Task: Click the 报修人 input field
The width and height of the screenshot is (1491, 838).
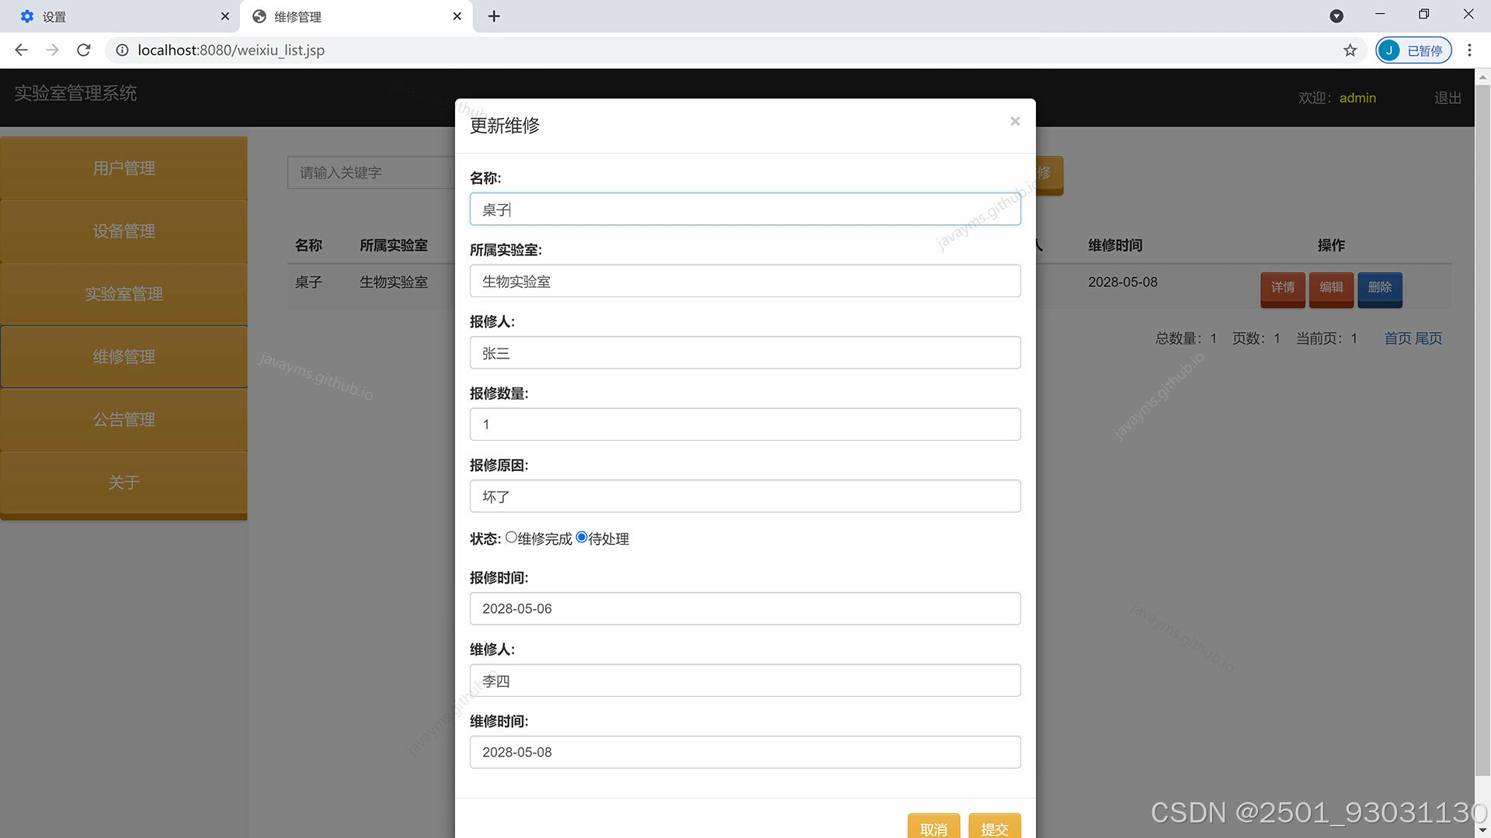Action: 745,353
